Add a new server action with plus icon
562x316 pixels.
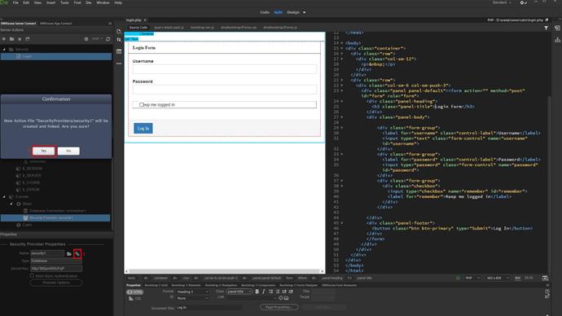(4, 39)
